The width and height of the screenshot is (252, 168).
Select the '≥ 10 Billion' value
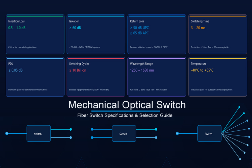click(78, 70)
